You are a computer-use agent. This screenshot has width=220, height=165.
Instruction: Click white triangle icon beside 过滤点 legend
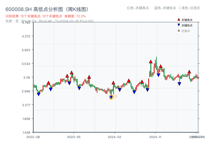pyautogui.click(x=179, y=31)
